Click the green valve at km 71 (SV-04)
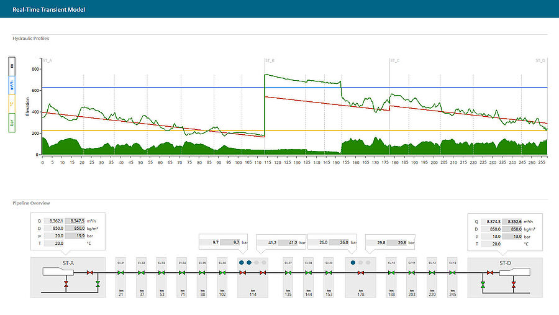Image resolution: width=559 pixels, height=315 pixels. coord(182,273)
